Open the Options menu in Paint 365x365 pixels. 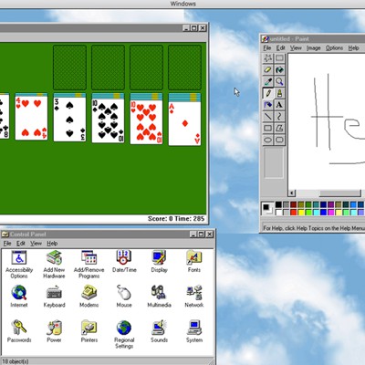point(334,48)
